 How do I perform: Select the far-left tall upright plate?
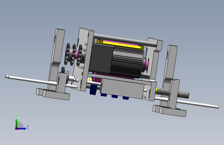tap(56, 59)
